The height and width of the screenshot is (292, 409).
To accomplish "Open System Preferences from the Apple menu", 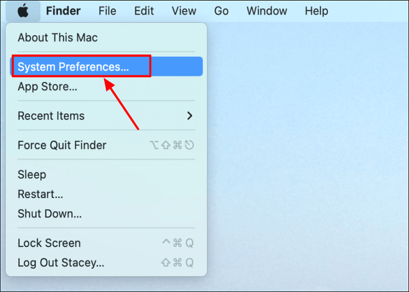I will [73, 67].
